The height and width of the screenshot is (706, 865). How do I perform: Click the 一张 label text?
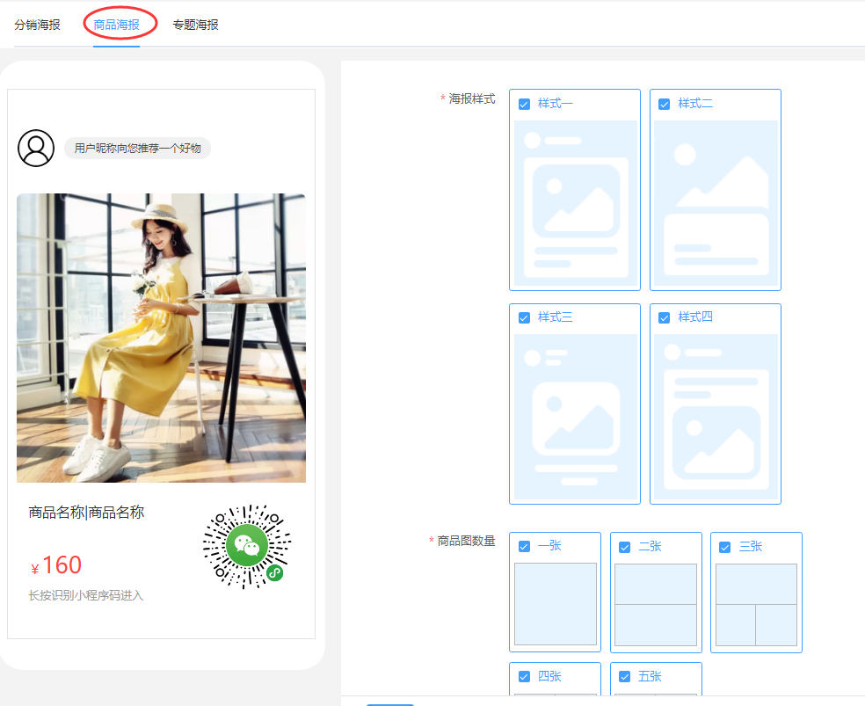point(549,546)
